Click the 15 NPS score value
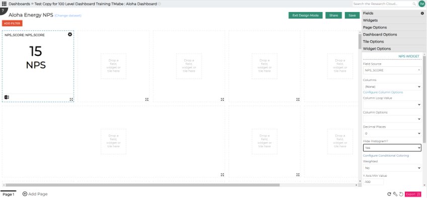 [x=36, y=51]
